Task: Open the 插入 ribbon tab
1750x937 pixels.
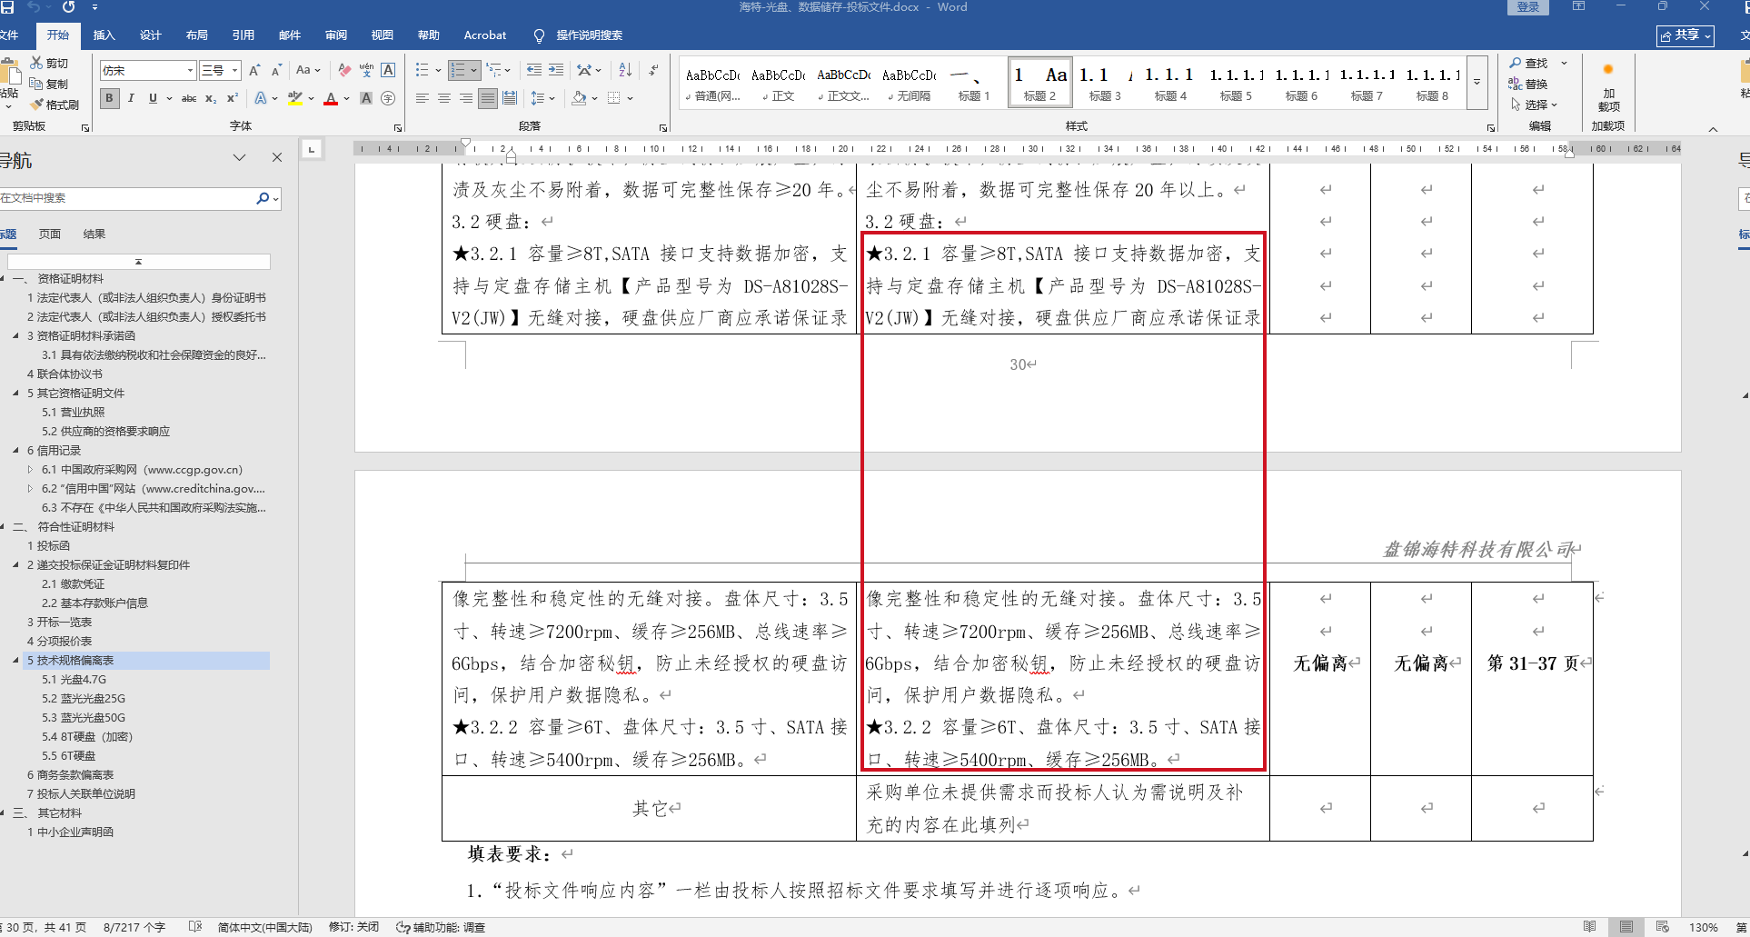Action: click(x=104, y=35)
